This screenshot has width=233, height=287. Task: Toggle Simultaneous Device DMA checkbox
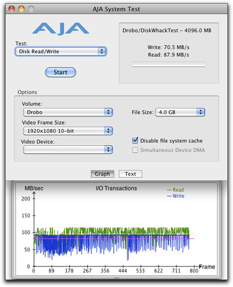click(135, 150)
